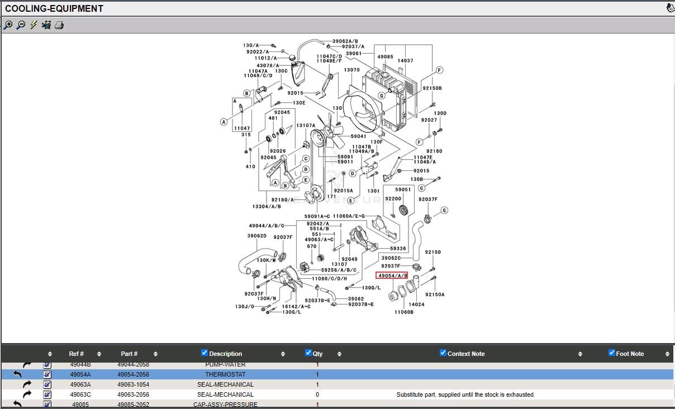Screen dimensions: 675x409
Task: Toggle the Foot Note column checkbox
Action: (612, 353)
